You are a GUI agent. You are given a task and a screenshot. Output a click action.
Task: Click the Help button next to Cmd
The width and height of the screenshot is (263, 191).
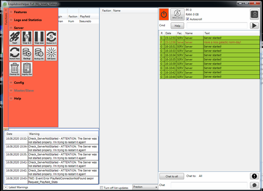pos(177,25)
